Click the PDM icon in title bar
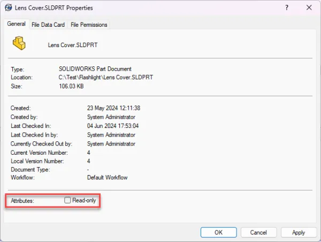The height and width of the screenshot is (242, 321). coord(8,7)
